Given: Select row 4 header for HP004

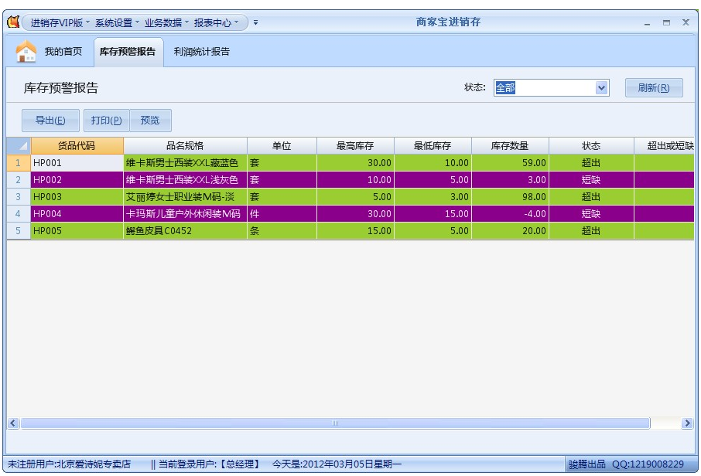Looking at the screenshot, I should (x=19, y=214).
